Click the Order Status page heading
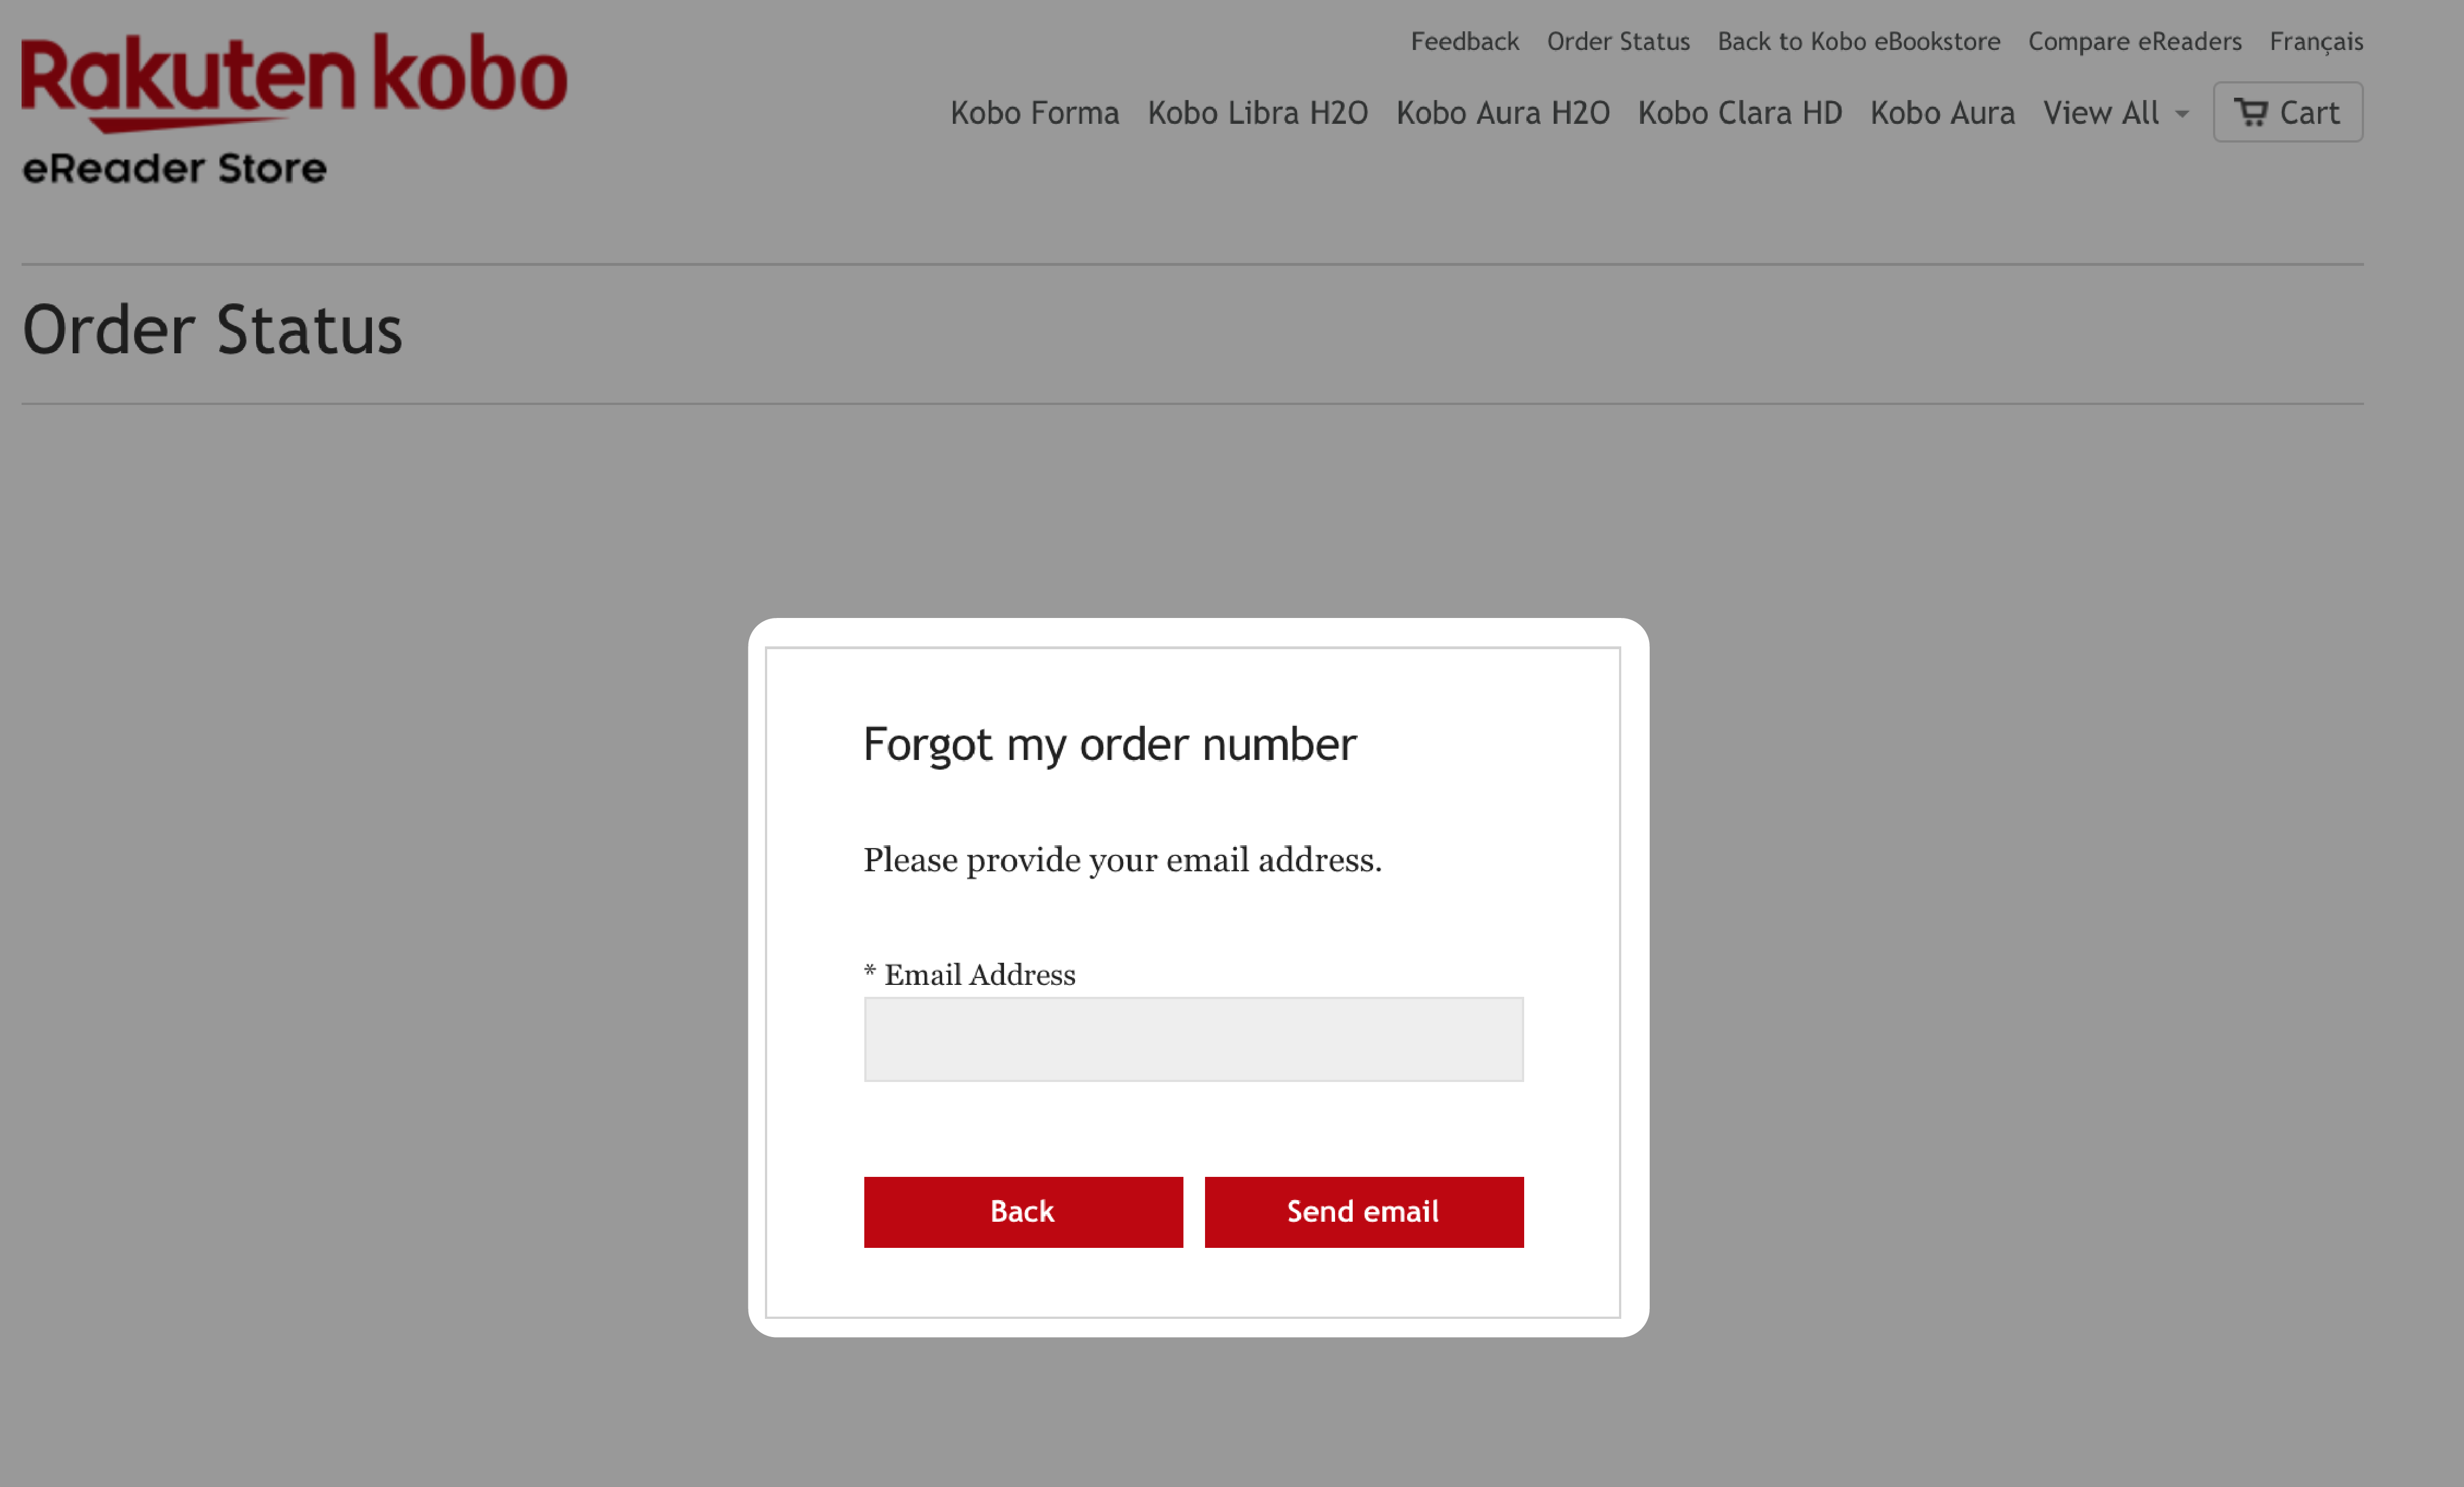This screenshot has height=1487, width=2464. pos(211,329)
